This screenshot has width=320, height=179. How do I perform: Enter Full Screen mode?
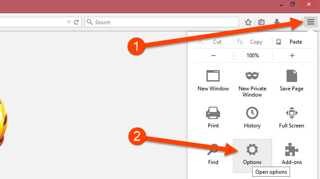pyautogui.click(x=292, y=117)
